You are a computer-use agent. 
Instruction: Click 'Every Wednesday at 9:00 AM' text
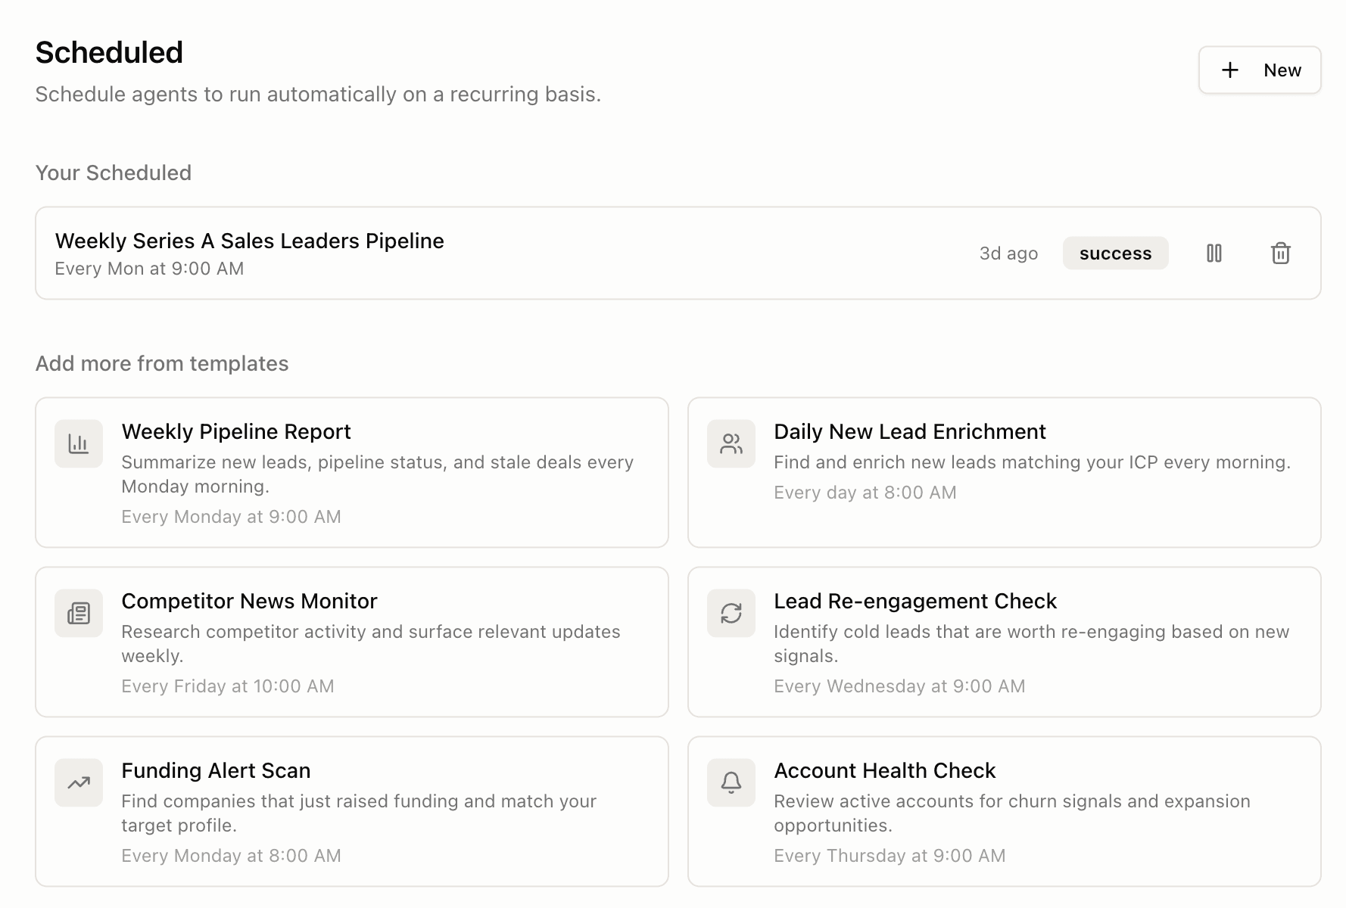pos(899,686)
